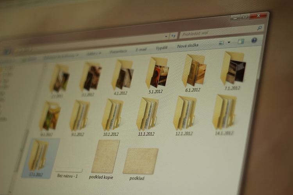293x195 pixels.
Task: Select the 'Bez názvu - 1' file
Action: coord(68,173)
